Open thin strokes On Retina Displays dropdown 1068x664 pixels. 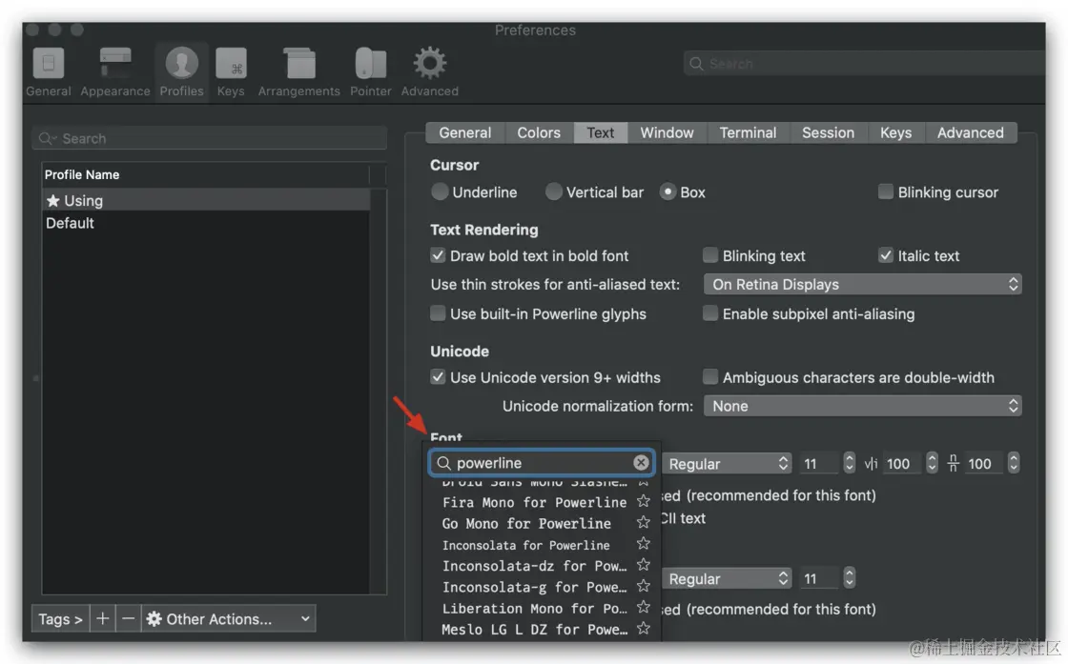coord(862,285)
